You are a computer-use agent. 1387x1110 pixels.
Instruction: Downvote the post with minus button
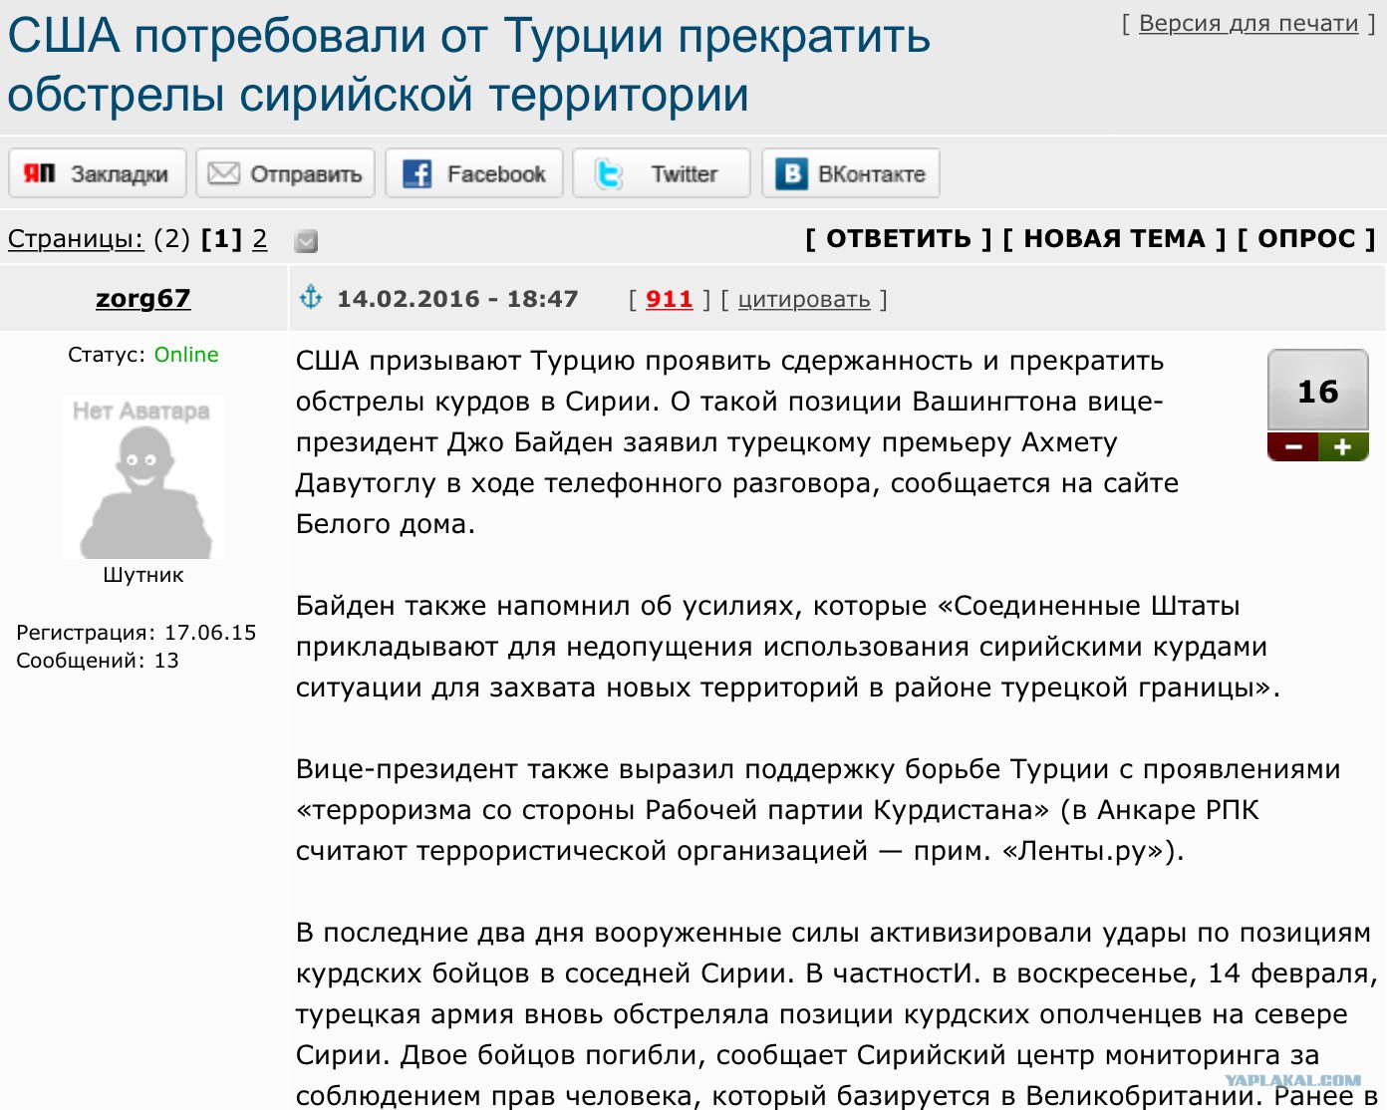(1292, 447)
